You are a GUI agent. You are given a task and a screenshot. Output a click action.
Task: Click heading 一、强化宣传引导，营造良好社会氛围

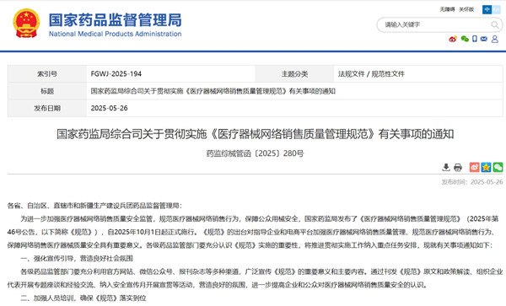pos(77,258)
